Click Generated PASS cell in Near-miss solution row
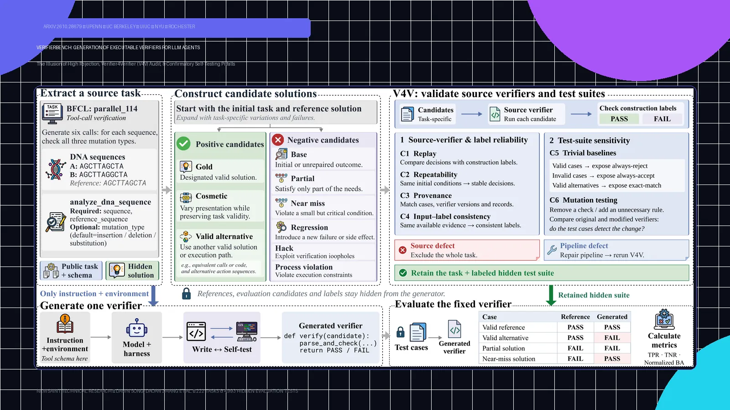This screenshot has width=730, height=410. tap(612, 359)
